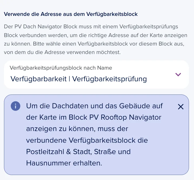Dismiss the info banner with the X icon
194x180 pixels.
pos(181,107)
